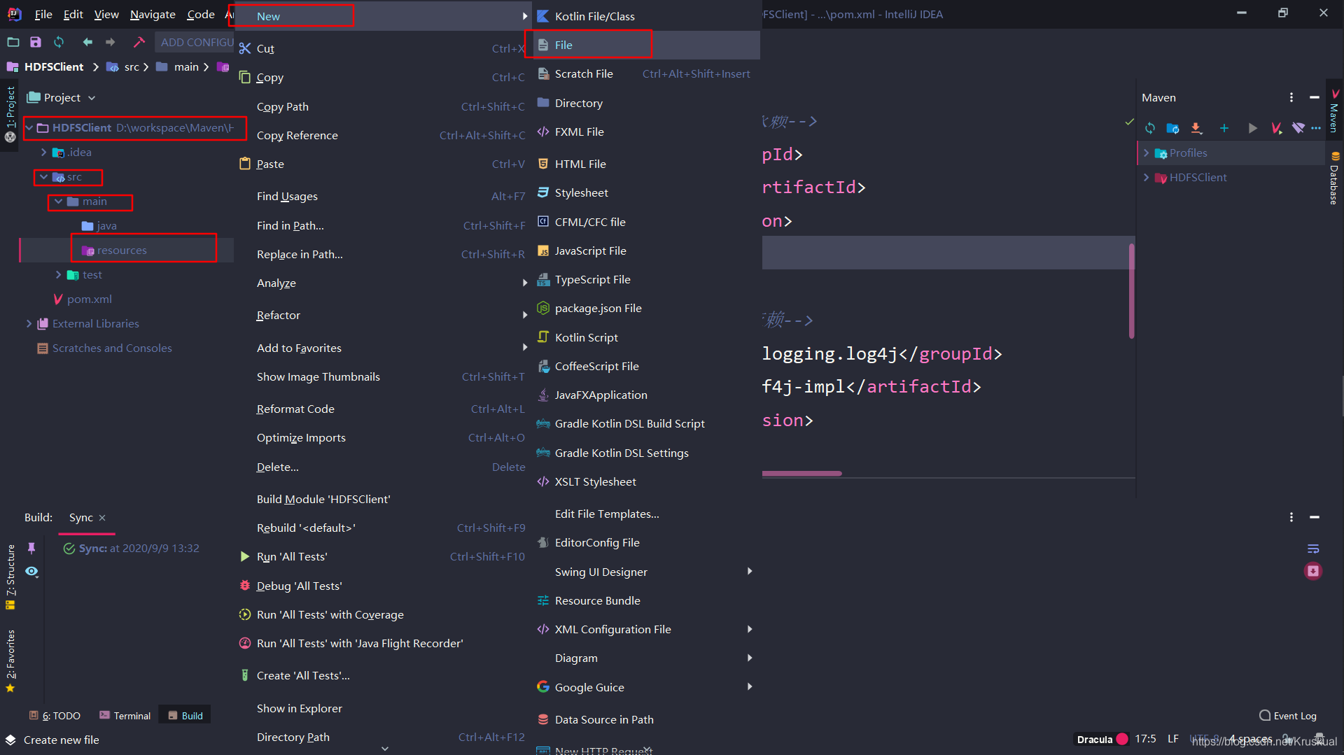Click the Build hammer icon
The height and width of the screenshot is (755, 1344).
point(139,42)
